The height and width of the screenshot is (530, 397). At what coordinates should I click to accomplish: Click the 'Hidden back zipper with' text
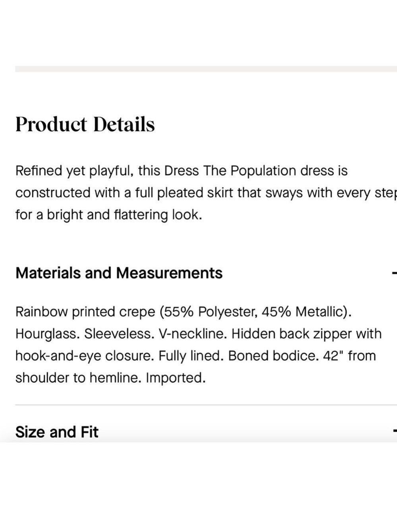coord(306,334)
